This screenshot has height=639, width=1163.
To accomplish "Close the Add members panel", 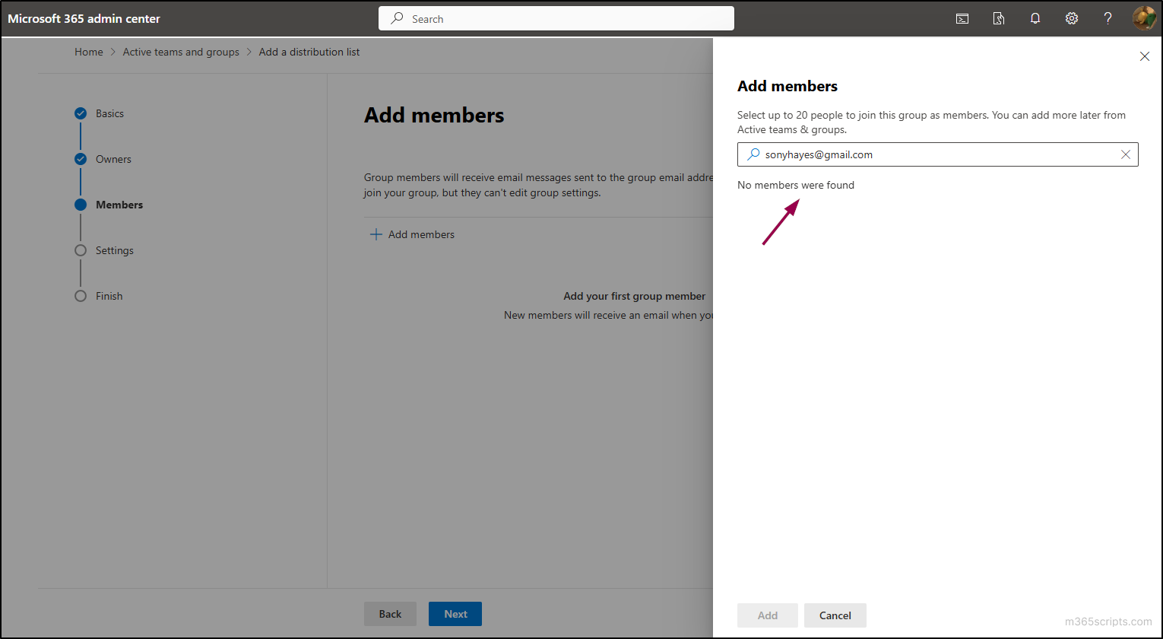I will [1145, 56].
